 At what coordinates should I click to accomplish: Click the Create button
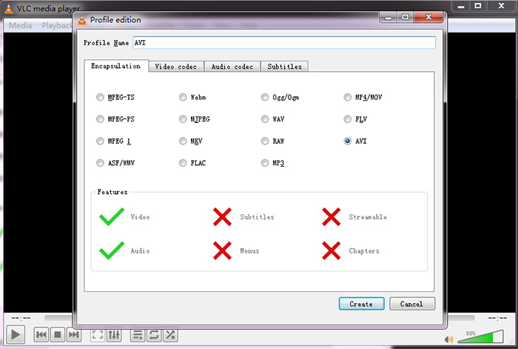[361, 304]
